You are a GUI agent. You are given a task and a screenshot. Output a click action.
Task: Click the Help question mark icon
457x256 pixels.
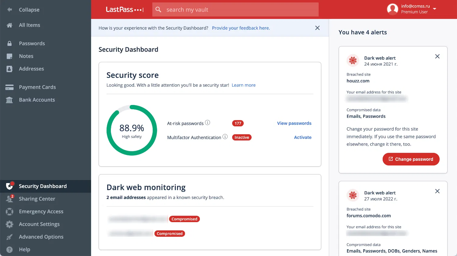[9, 250]
